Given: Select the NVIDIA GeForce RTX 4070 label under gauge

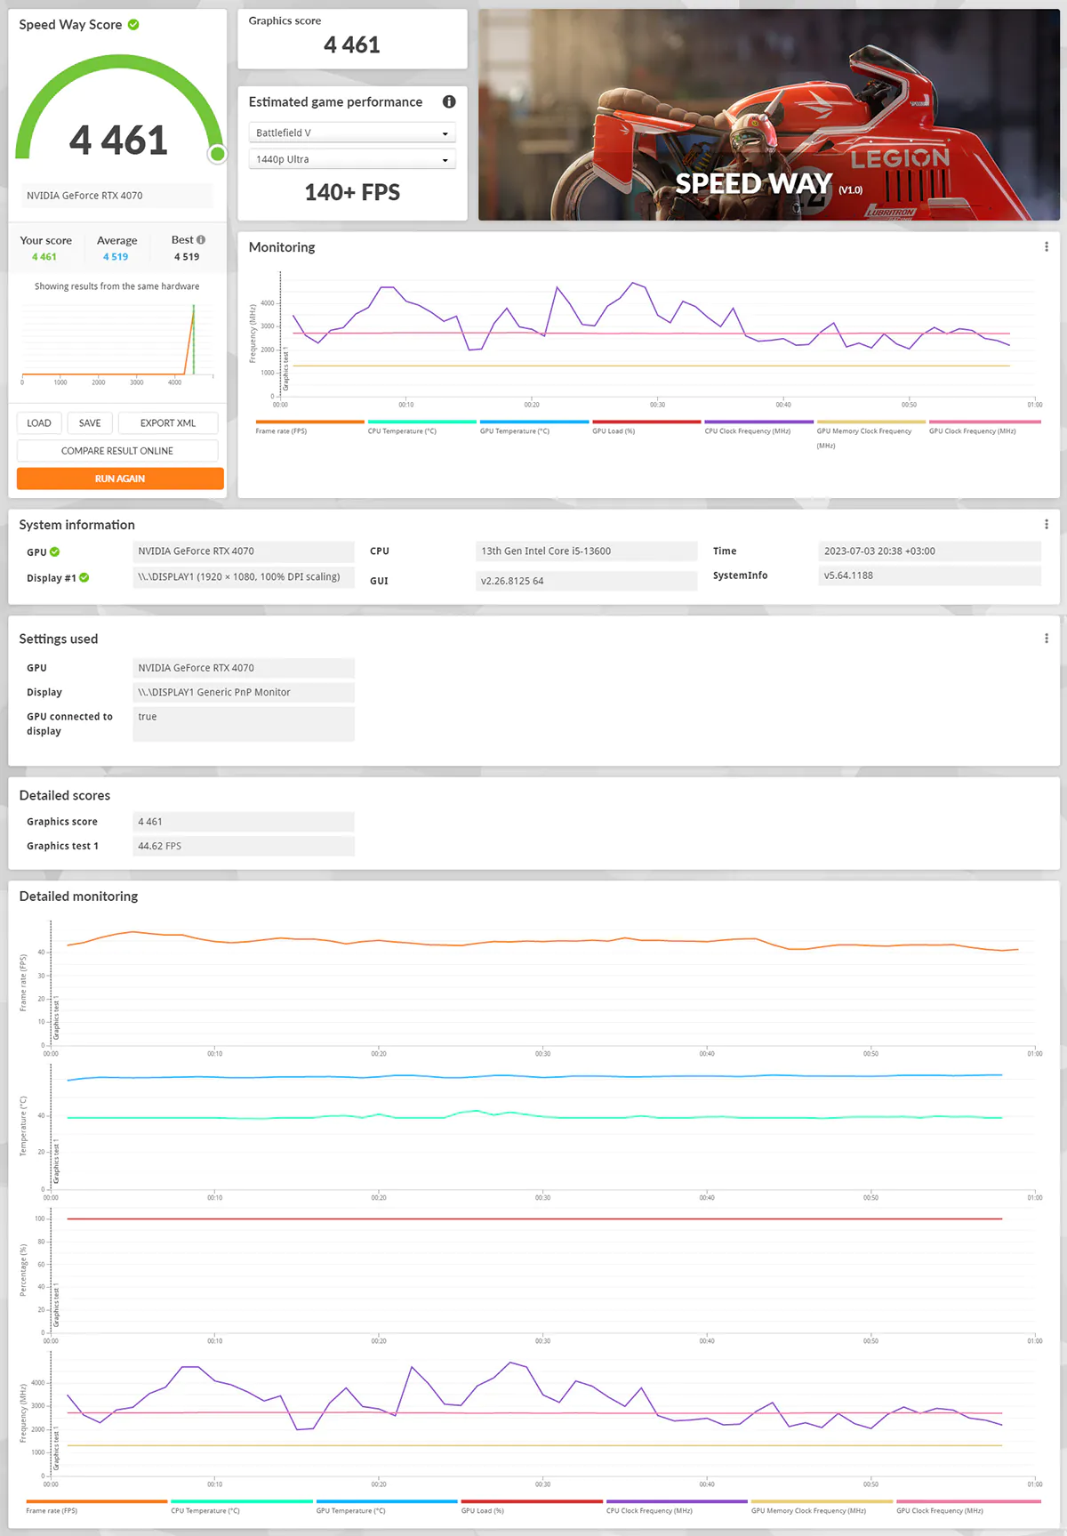Looking at the screenshot, I should 117,196.
